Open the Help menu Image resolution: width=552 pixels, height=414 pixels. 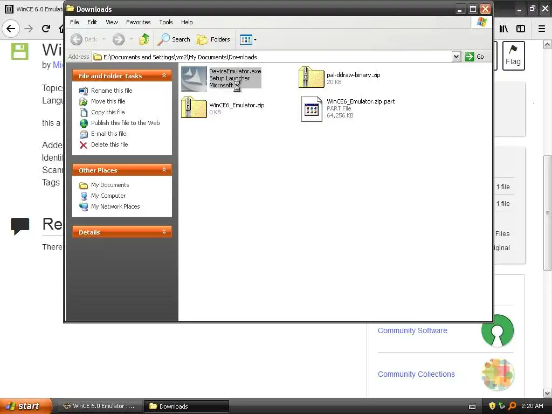tap(187, 22)
